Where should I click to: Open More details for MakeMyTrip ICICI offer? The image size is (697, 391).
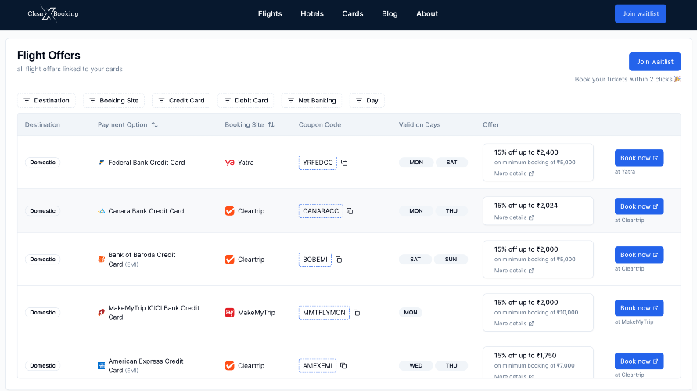click(x=514, y=324)
